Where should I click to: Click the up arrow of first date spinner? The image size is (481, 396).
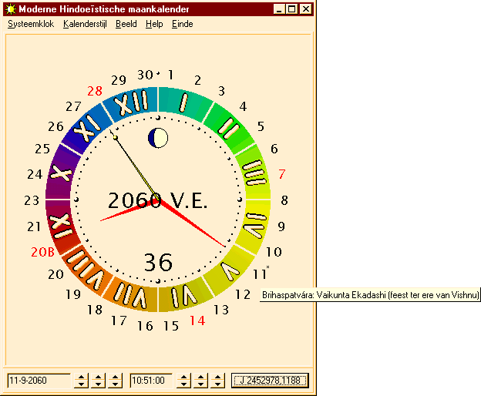tap(82, 376)
